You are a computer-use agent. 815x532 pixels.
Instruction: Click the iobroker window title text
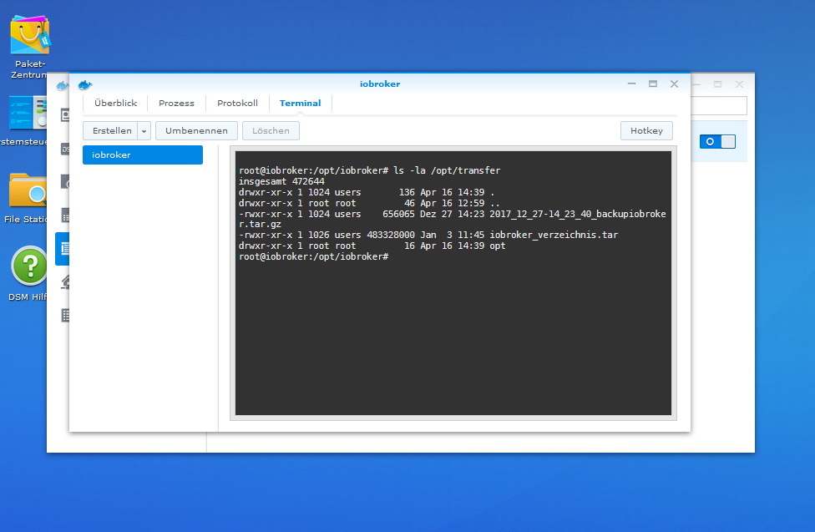pyautogui.click(x=380, y=84)
